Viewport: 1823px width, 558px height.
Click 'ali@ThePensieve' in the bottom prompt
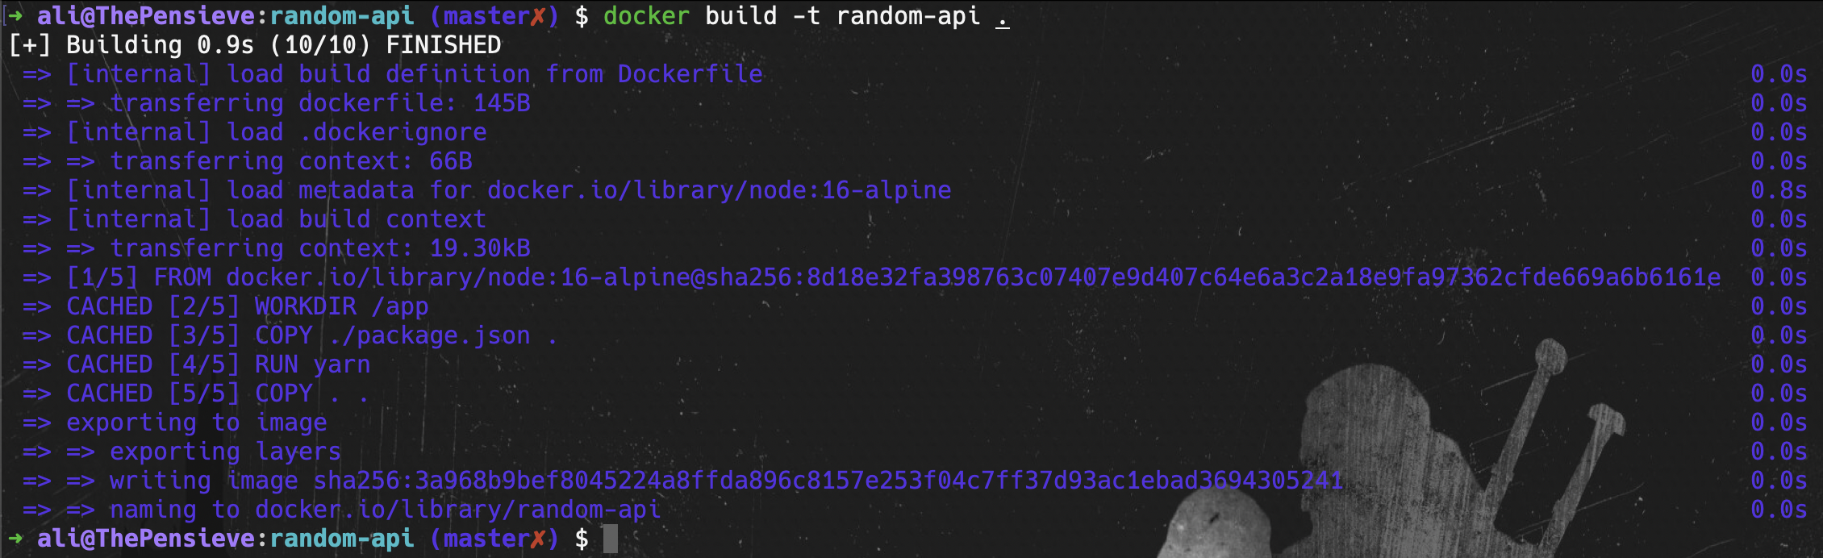pyautogui.click(x=146, y=539)
